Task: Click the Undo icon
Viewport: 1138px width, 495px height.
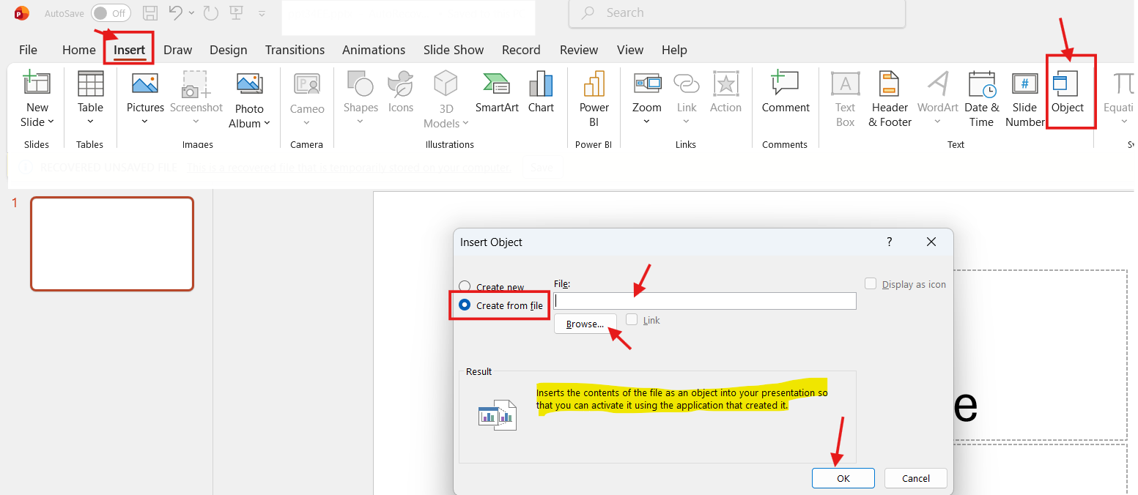Action: point(175,12)
